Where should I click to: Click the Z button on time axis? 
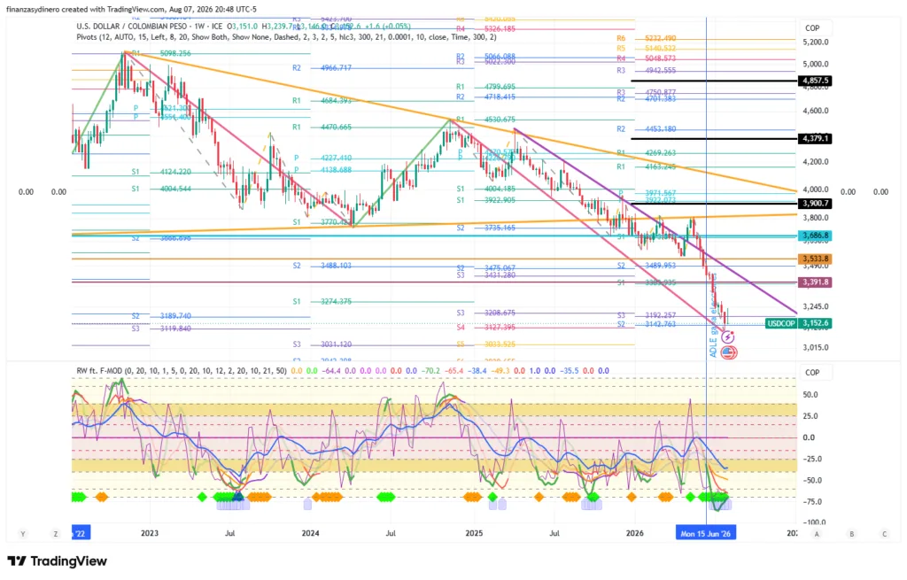click(56, 534)
